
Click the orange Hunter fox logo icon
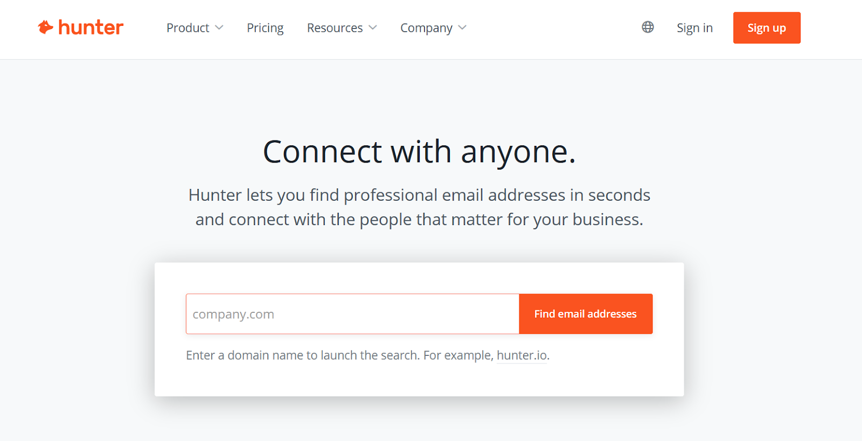(45, 27)
